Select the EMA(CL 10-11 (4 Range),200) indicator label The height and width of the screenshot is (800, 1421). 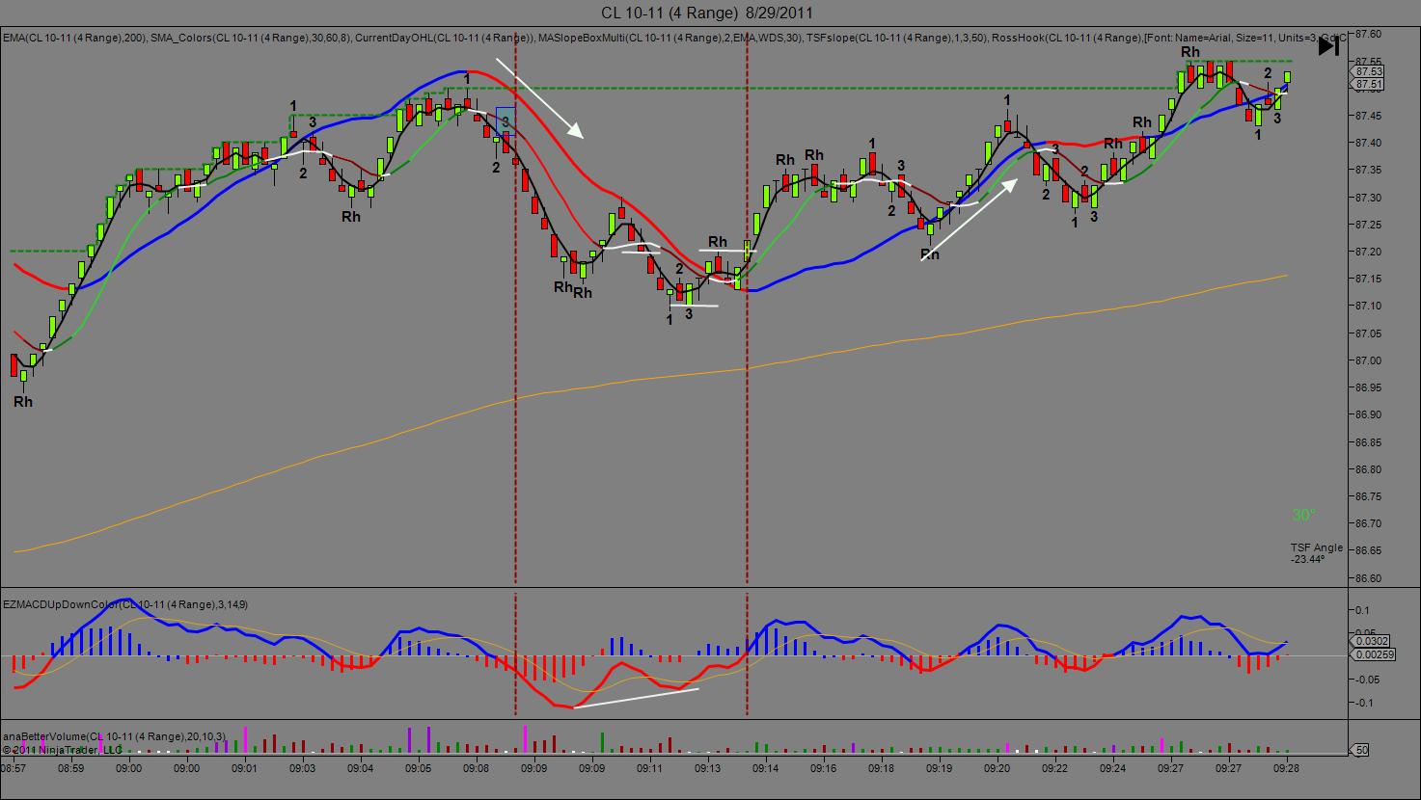point(73,38)
